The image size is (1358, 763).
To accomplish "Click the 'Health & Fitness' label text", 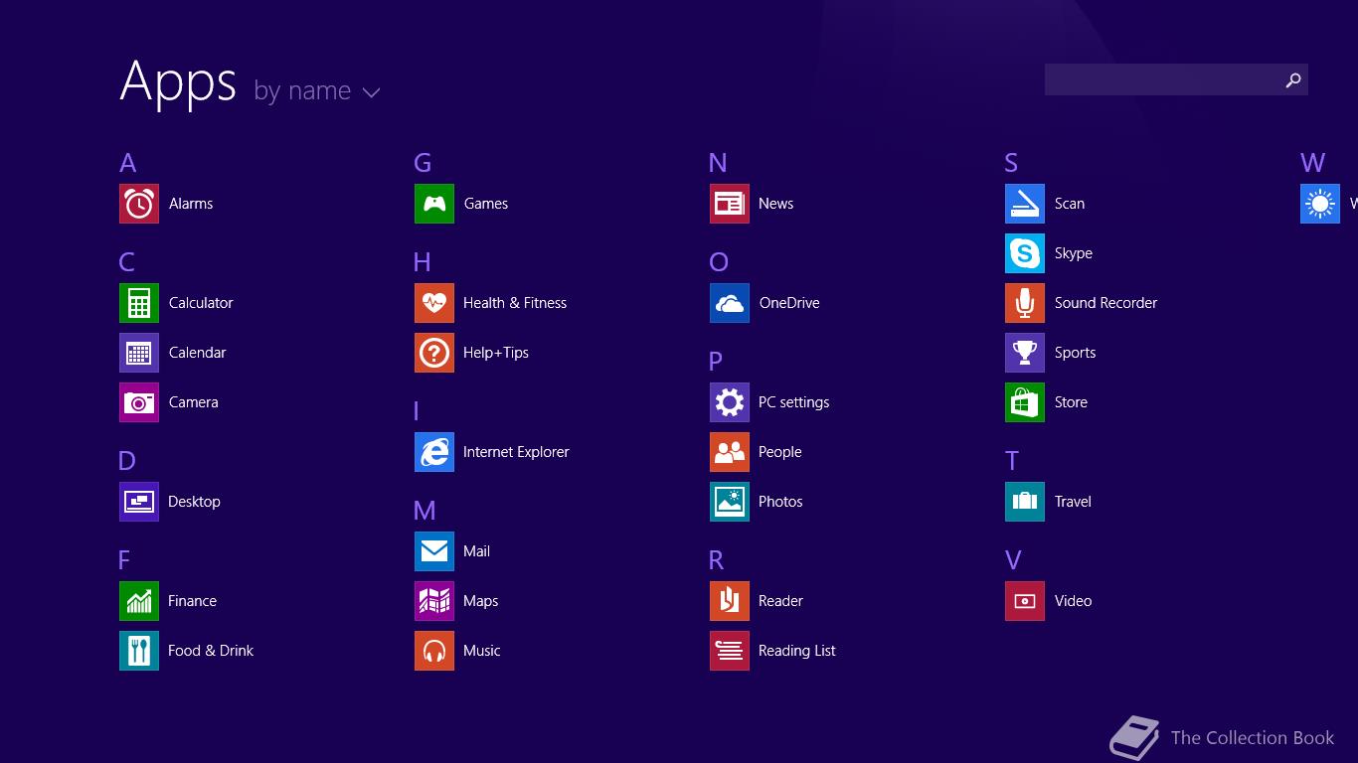I will tap(515, 303).
